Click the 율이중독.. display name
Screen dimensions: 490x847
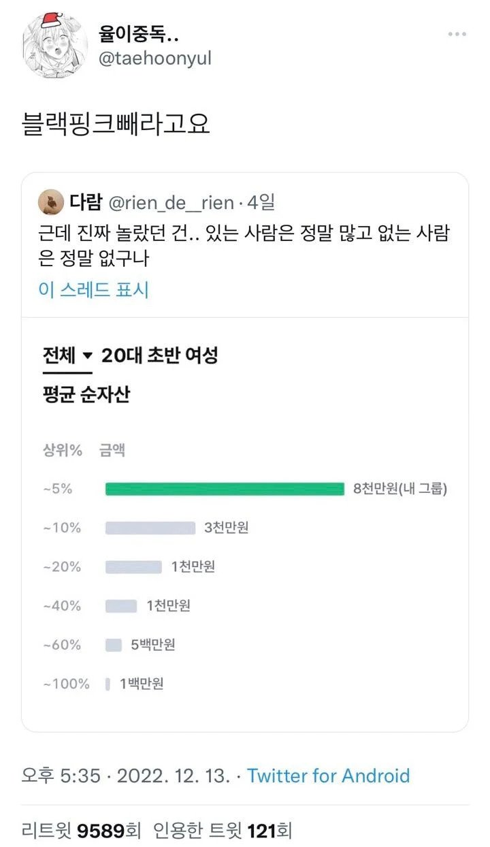point(139,35)
